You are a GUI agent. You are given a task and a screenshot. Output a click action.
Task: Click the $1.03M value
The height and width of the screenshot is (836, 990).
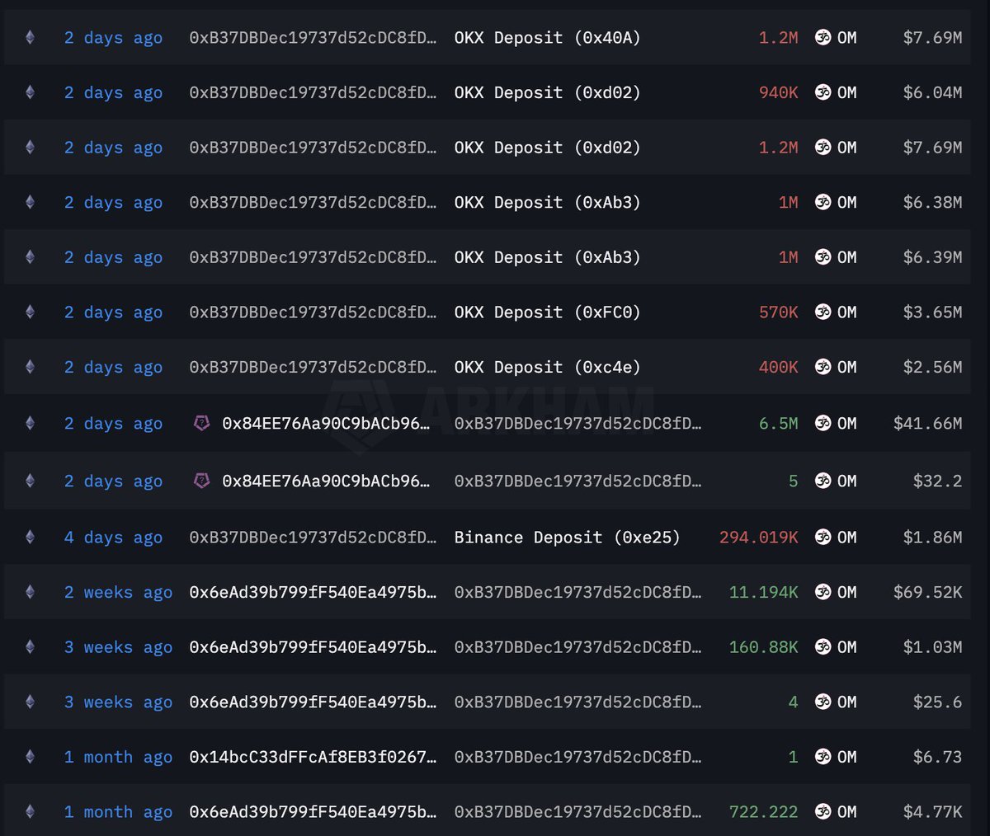[x=932, y=647]
